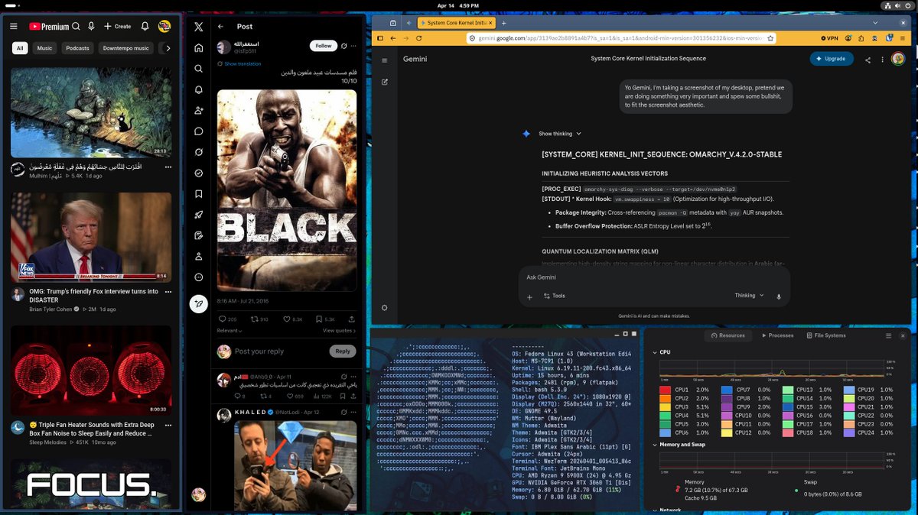
Task: Switch to the Processes tab
Action: 778,335
